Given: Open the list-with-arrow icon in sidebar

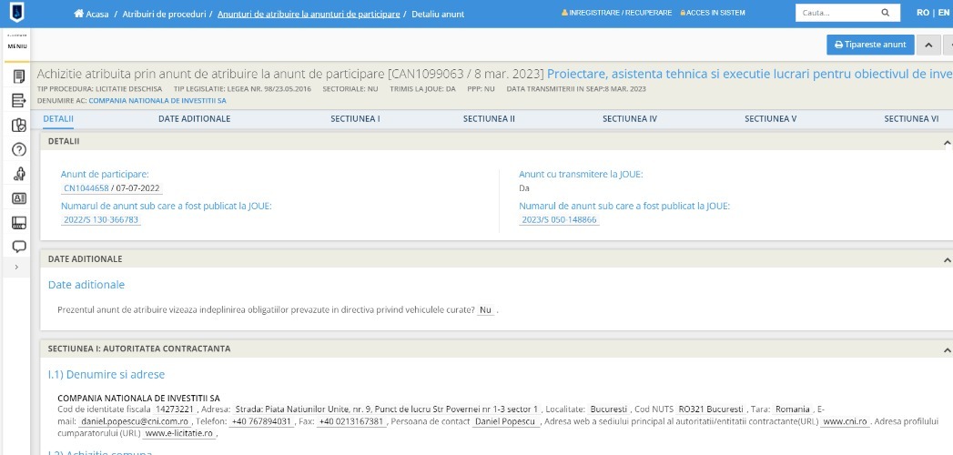Looking at the screenshot, I should point(19,101).
